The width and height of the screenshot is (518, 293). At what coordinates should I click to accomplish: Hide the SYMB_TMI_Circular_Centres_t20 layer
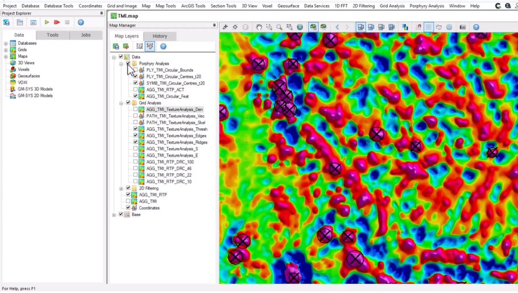coord(135,83)
